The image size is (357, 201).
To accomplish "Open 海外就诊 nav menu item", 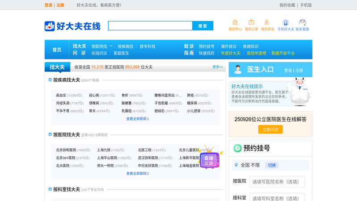I will coord(228,46).
